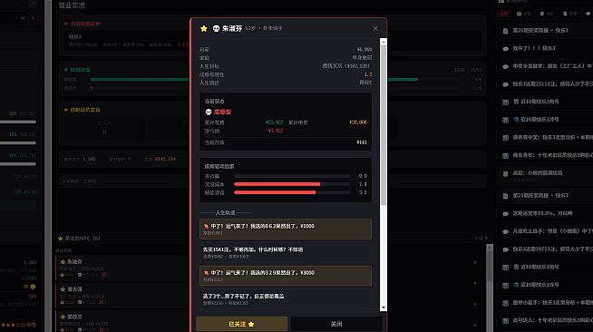Click the win icon on the 062 jackpot entry
Viewport: 593px width, 332px height.
tap(206, 226)
